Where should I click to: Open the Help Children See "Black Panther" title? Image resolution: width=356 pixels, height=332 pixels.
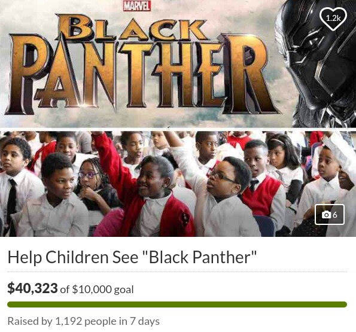click(x=132, y=257)
